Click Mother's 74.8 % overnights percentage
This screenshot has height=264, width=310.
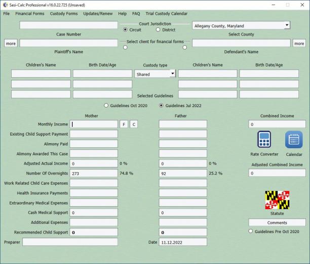[126, 173]
